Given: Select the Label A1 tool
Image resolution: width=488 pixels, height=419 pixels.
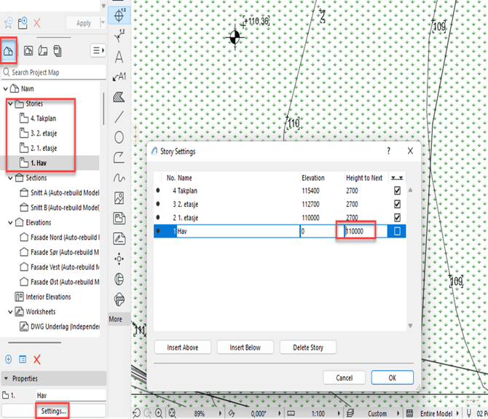Looking at the screenshot, I should coord(119,76).
